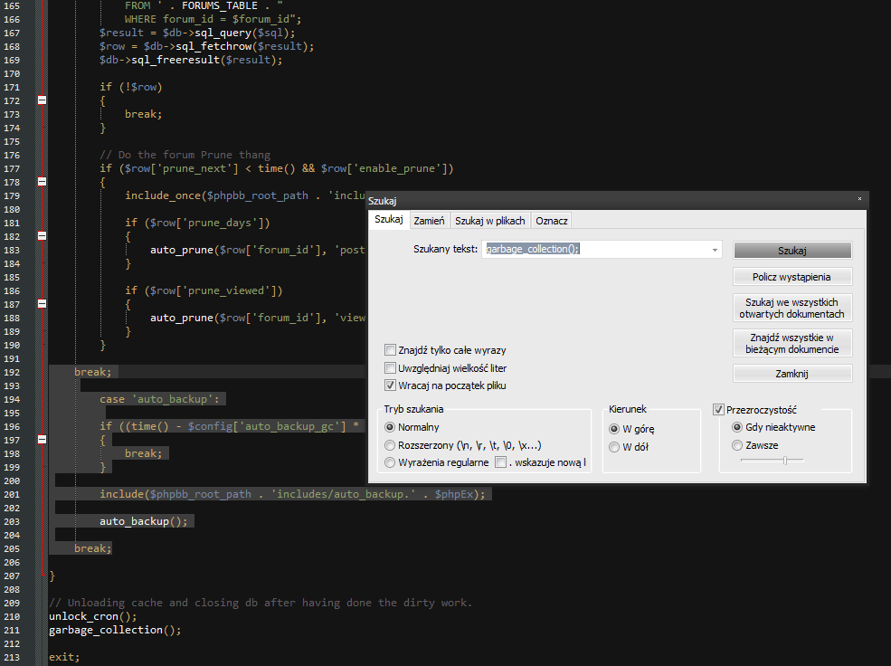Click the '$row = $db->sql_fetchrow($result);' line
Image resolution: width=891 pixels, height=666 pixels.
pyautogui.click(x=207, y=46)
